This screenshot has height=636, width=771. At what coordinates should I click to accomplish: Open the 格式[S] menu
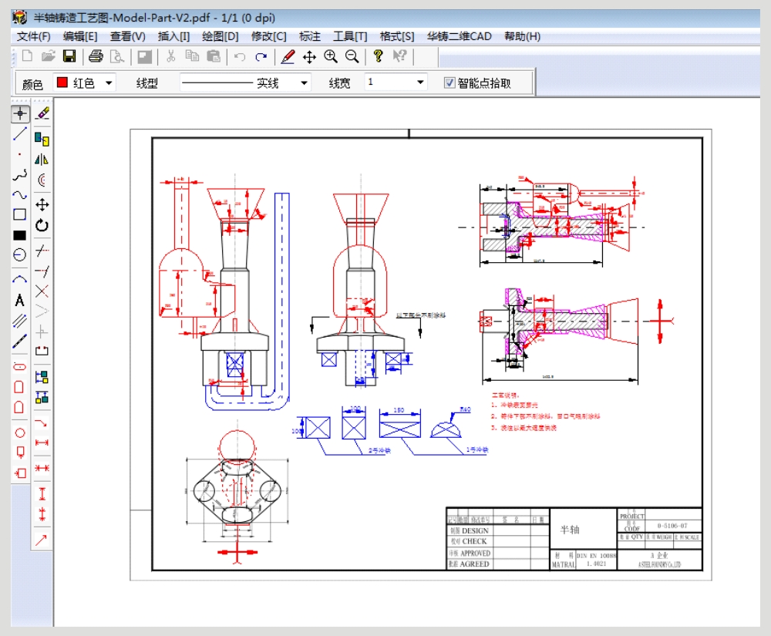coord(397,36)
